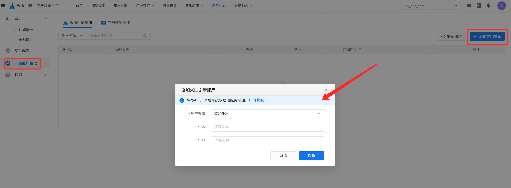Image resolution: width=511 pixels, height=188 pixels.
Task: Expand the 权限 section
Action: [x=46, y=75]
